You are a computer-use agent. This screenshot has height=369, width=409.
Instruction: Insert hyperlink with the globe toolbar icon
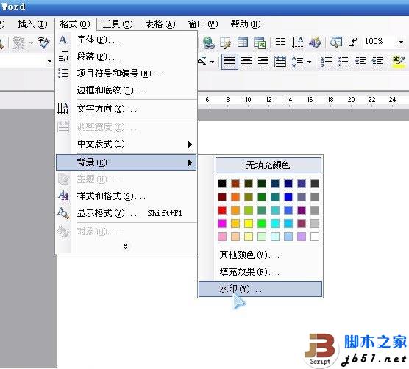[x=209, y=43]
